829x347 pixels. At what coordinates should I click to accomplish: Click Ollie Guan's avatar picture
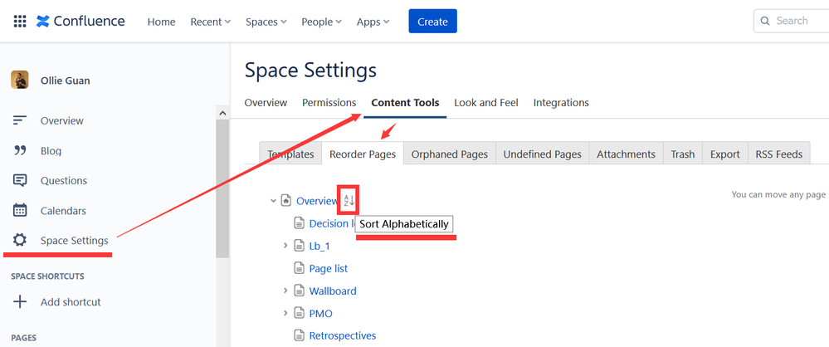20,80
